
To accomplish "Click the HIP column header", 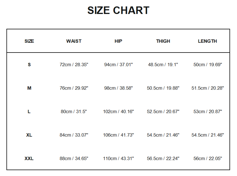I will [118, 41].
